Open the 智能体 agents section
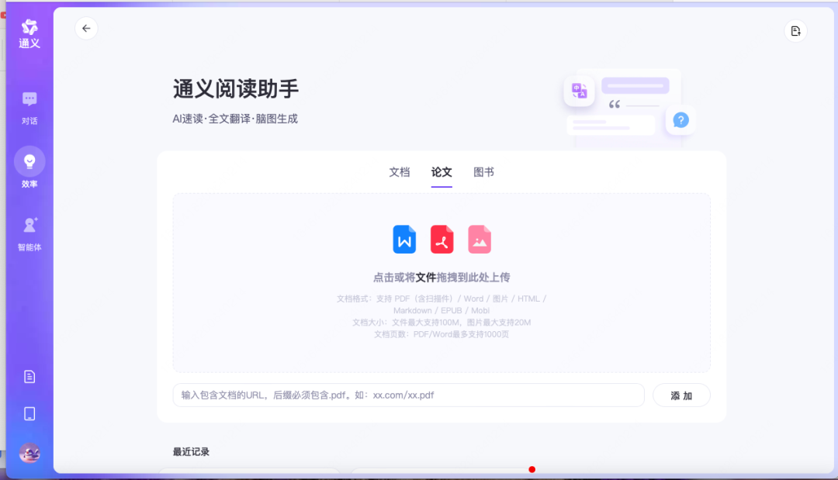The height and width of the screenshot is (480, 838). pyautogui.click(x=29, y=234)
